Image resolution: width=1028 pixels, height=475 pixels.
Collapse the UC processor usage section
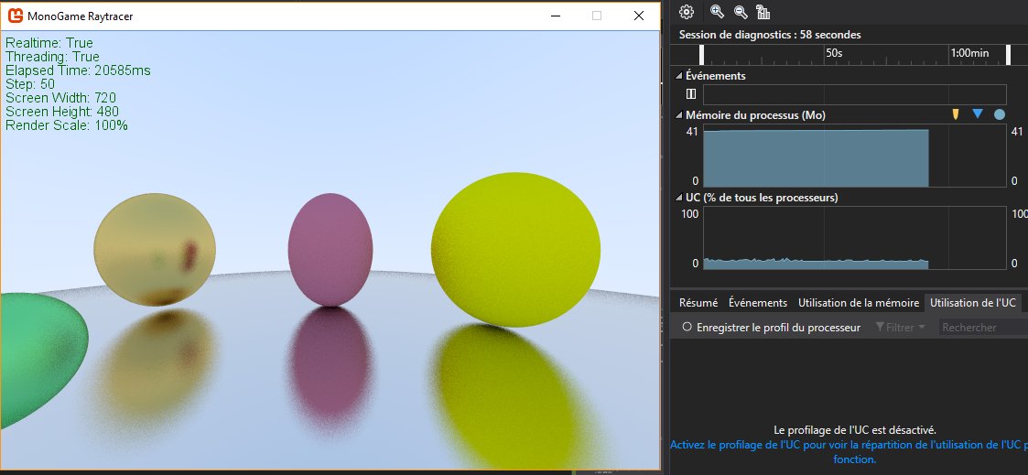click(x=679, y=197)
